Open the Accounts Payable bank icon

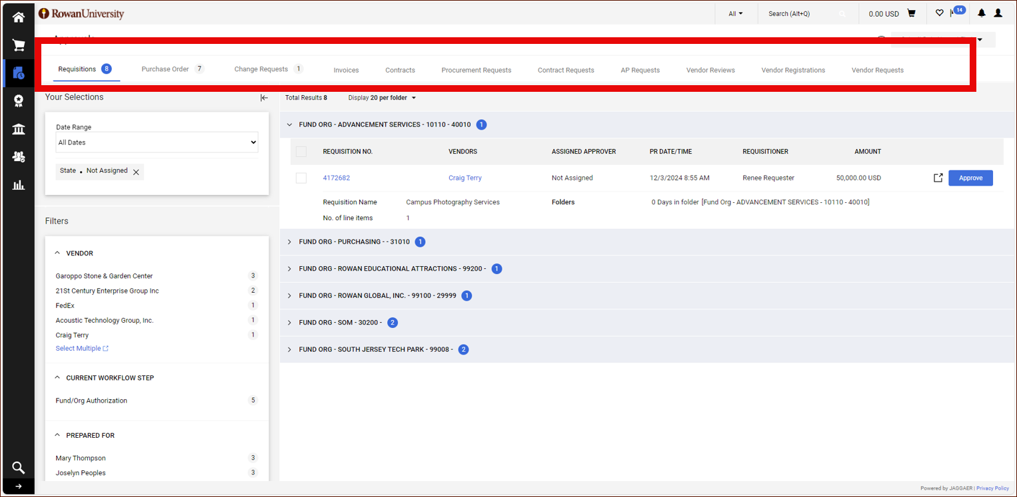click(x=19, y=128)
